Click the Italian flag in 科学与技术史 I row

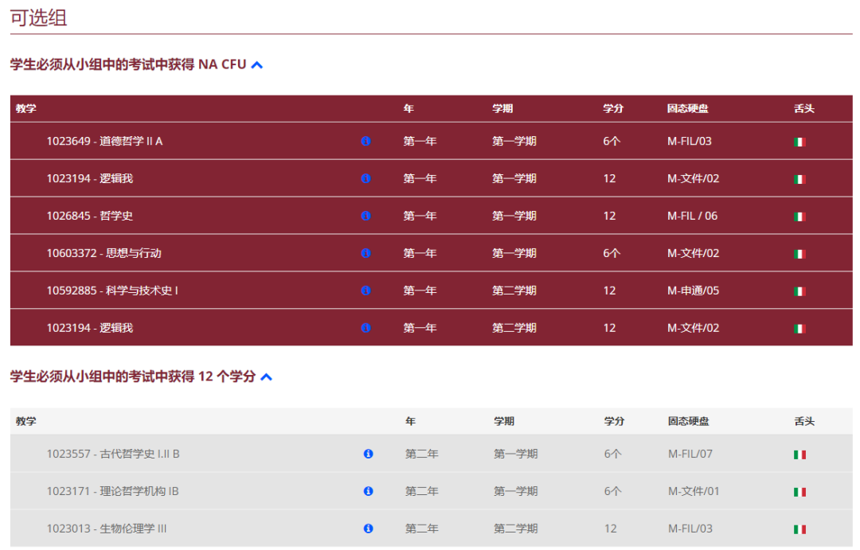coord(799,291)
